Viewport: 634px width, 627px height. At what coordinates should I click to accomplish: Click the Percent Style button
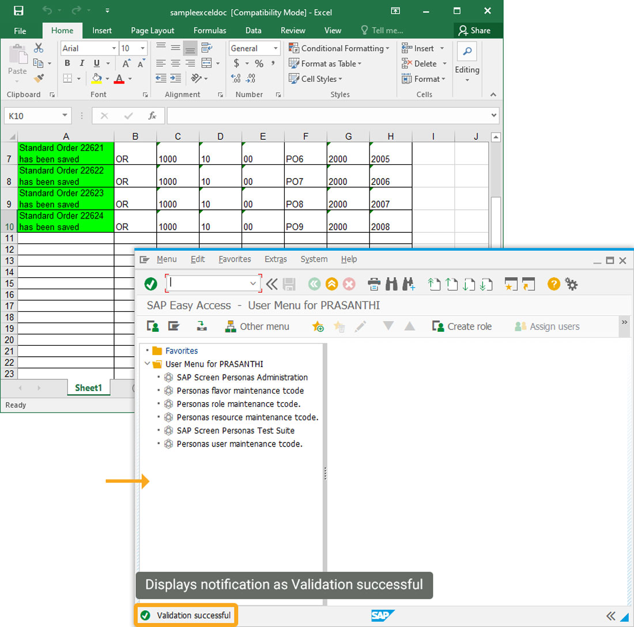tap(259, 63)
